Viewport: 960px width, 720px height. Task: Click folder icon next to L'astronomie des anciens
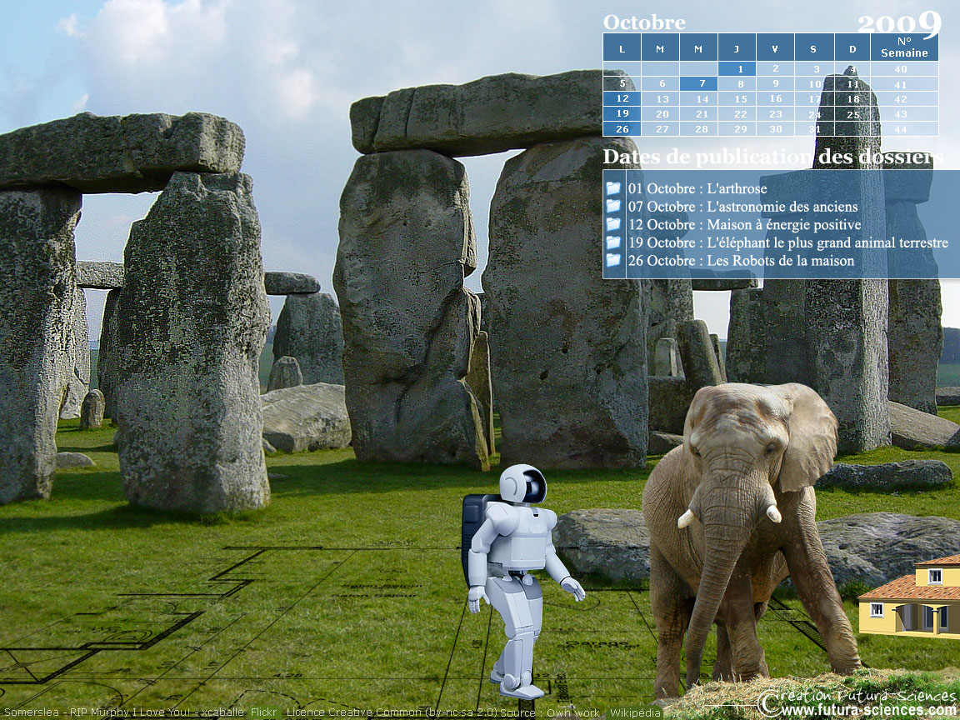tap(613, 206)
